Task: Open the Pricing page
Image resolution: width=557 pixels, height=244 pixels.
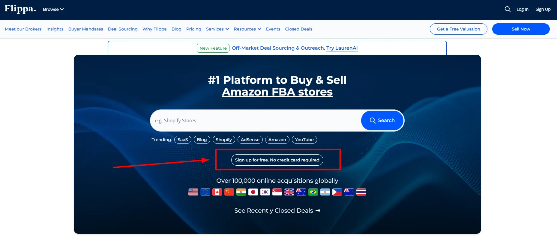Action: (x=193, y=29)
